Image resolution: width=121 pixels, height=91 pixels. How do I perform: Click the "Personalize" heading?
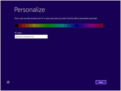[29, 10]
